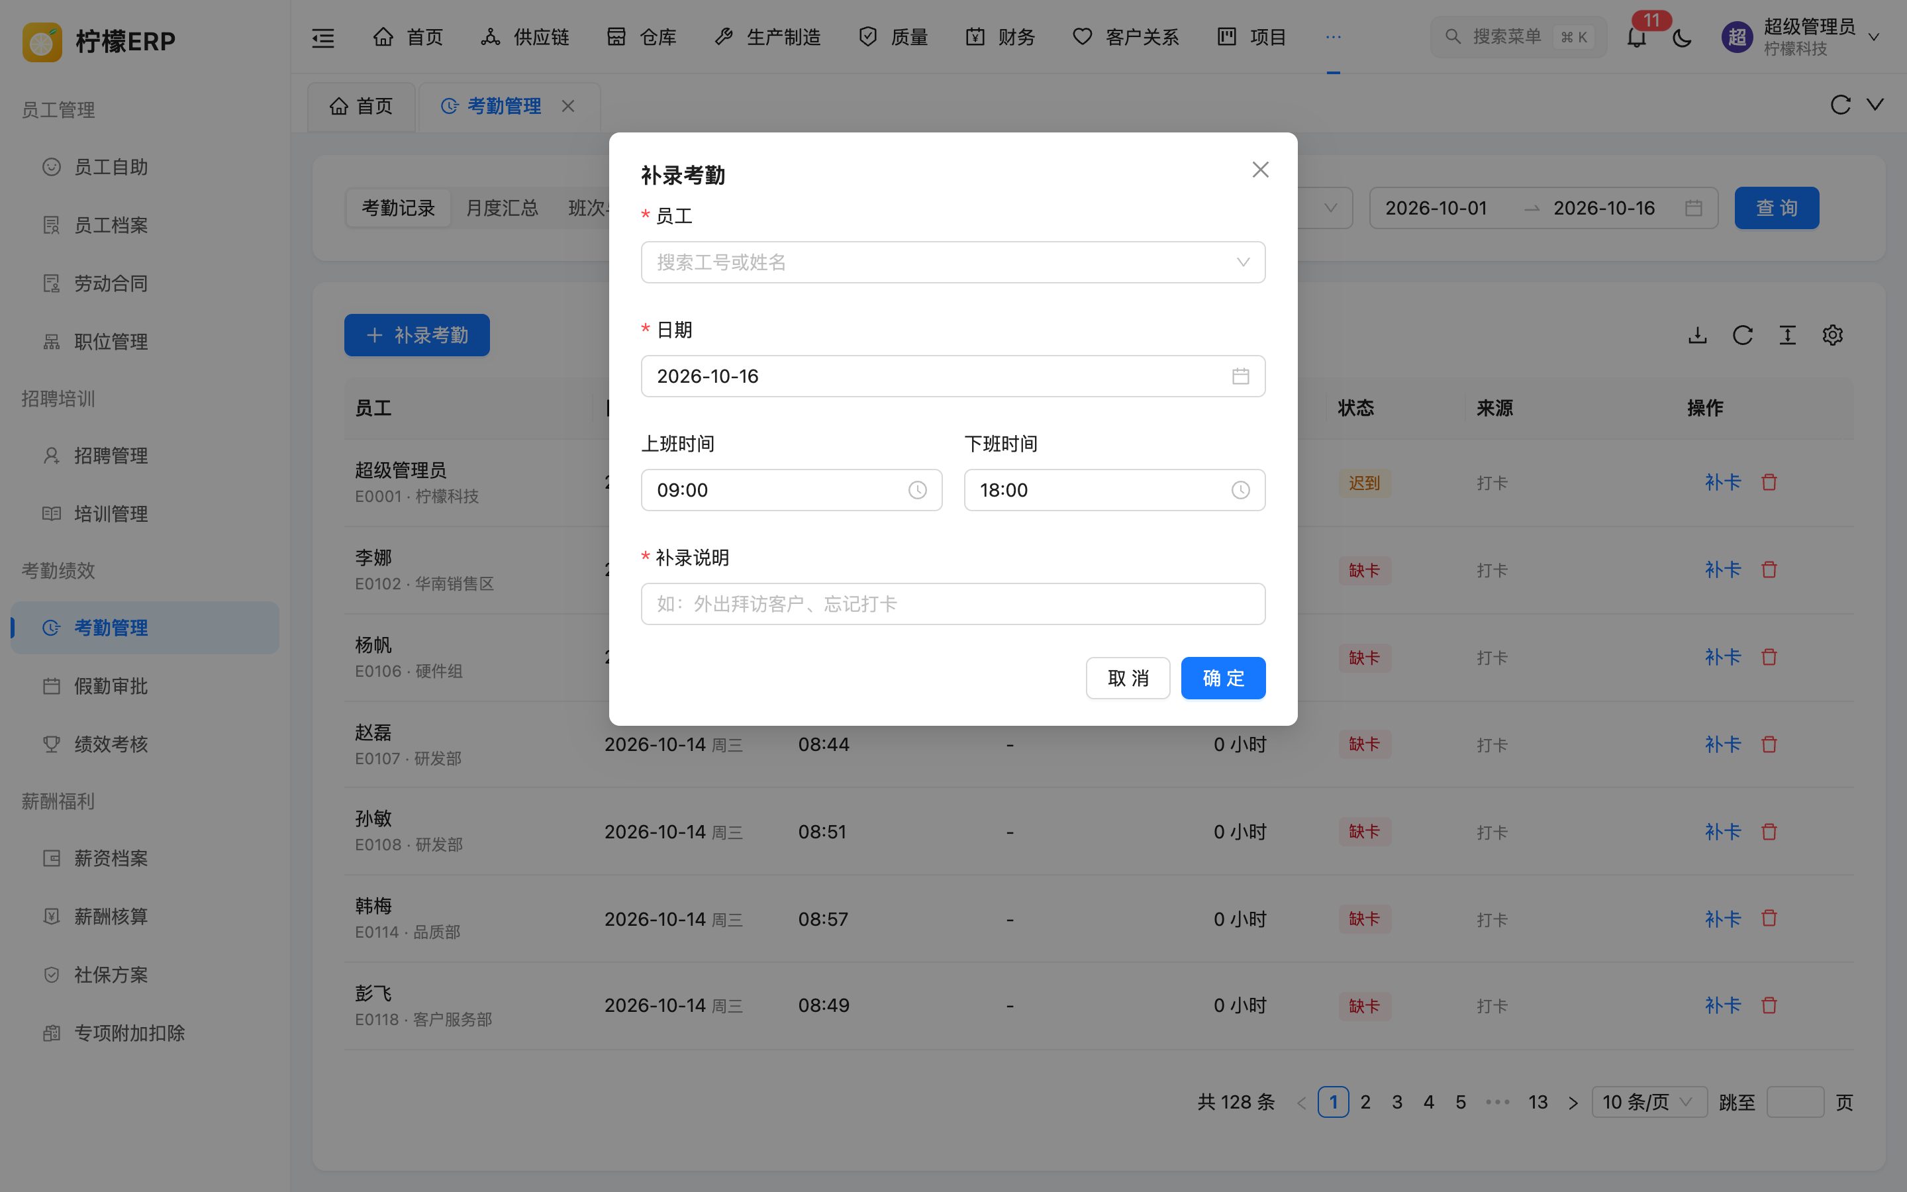Delete 韩梅 attendance record

(x=1769, y=919)
